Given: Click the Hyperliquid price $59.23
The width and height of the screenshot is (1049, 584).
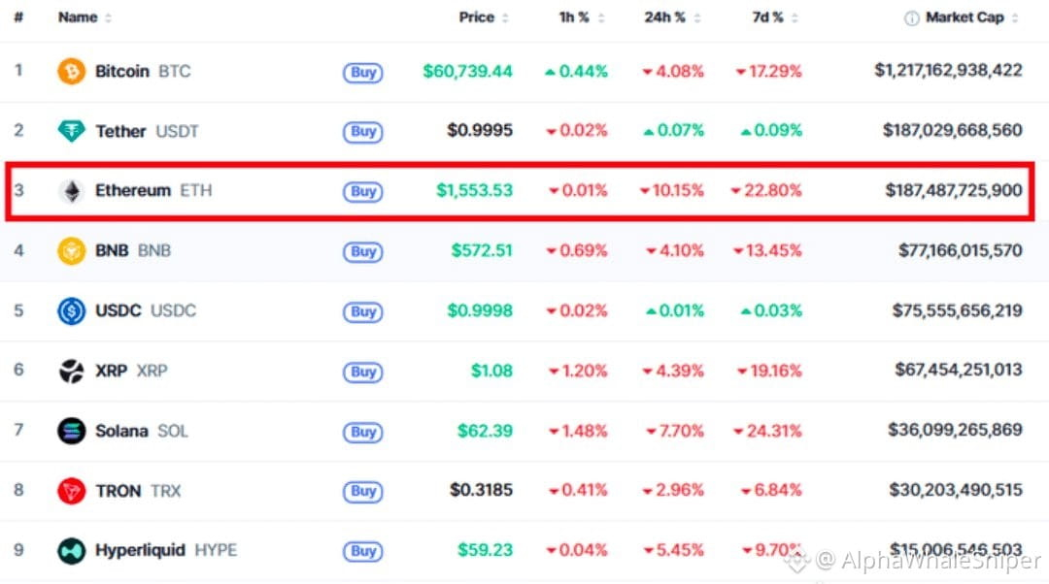Looking at the screenshot, I should (485, 550).
